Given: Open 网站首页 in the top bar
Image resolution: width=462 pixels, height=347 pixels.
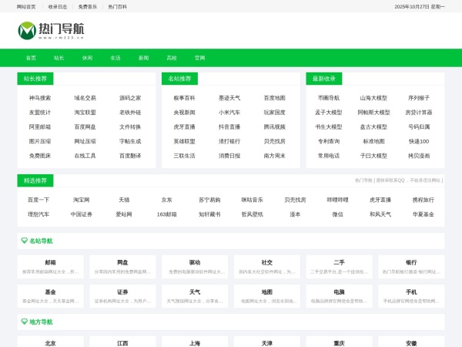Looking at the screenshot, I should click(26, 7).
